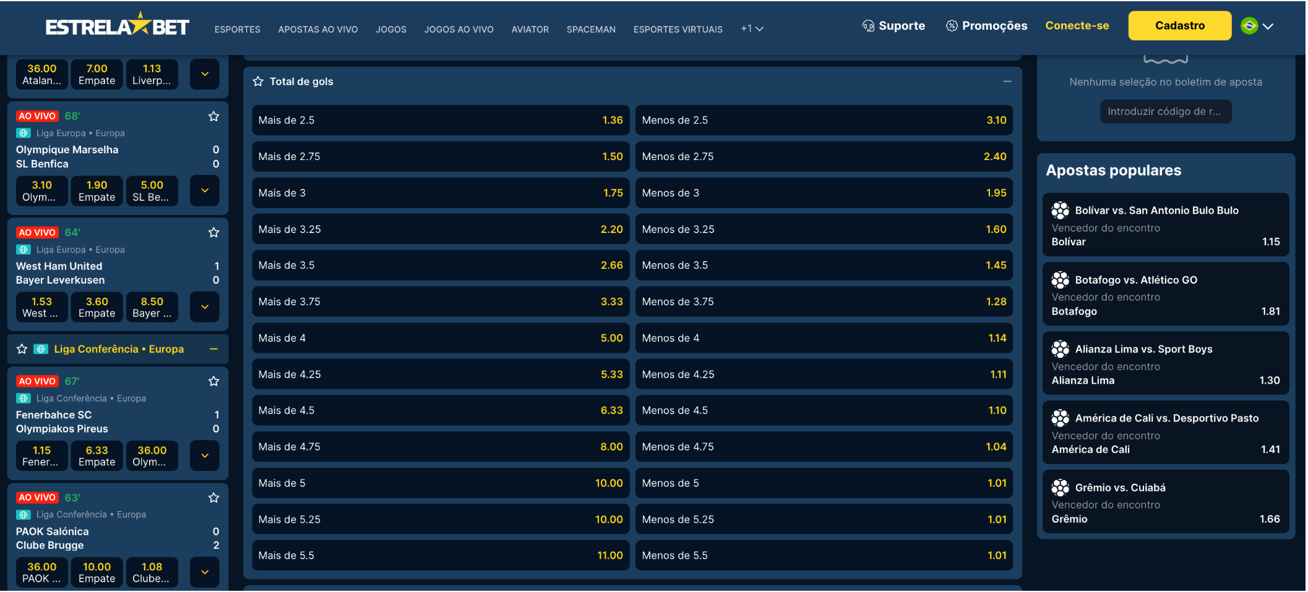
Task: Bet on Menos de 2.5 at 3.10
Action: [x=824, y=120]
